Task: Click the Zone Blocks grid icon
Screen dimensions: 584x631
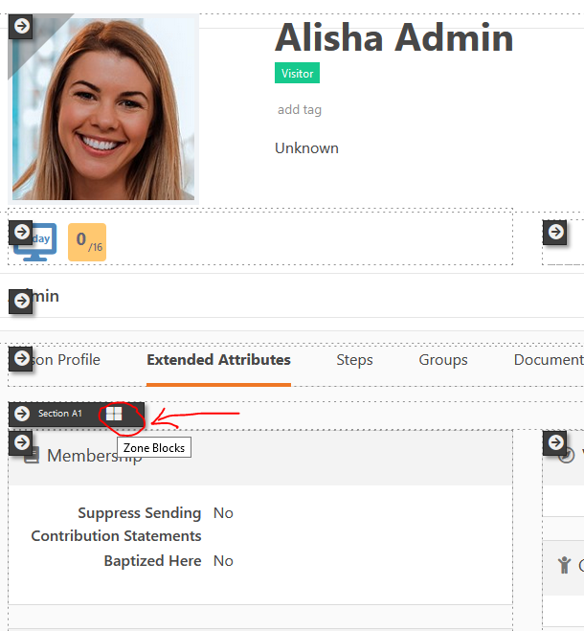Action: pos(114,414)
